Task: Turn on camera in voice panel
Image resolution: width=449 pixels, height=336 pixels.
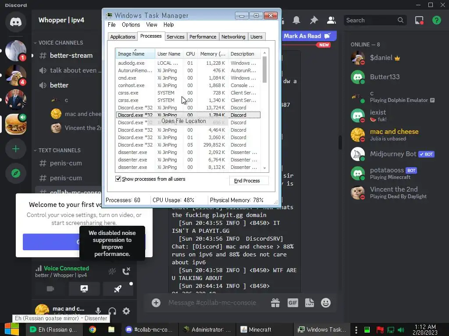Action: tap(50, 289)
